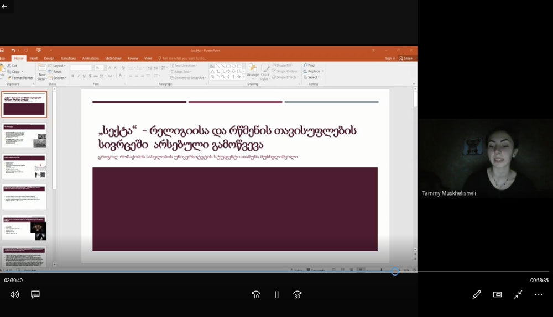Skip forward 30 seconds

[298, 294]
